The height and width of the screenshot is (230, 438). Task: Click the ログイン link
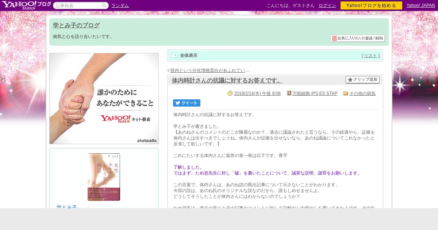coord(327,5)
